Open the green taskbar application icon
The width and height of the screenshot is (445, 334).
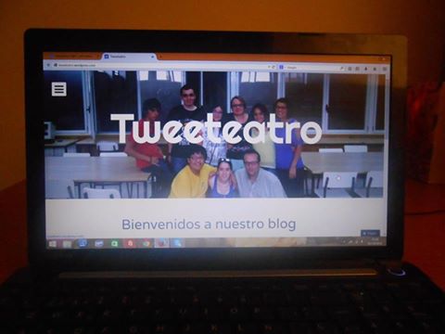pyautogui.click(x=114, y=244)
